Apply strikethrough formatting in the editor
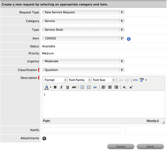The width and height of the screenshot is (167, 152). click(x=74, y=87)
